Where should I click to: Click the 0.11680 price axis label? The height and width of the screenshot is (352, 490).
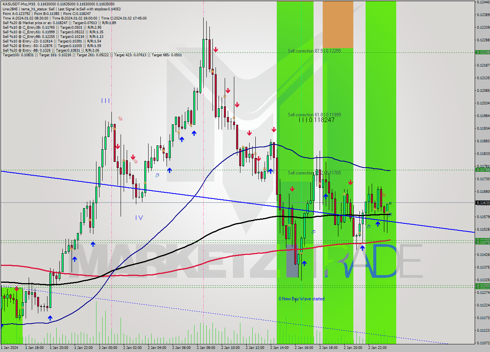(x=483, y=191)
